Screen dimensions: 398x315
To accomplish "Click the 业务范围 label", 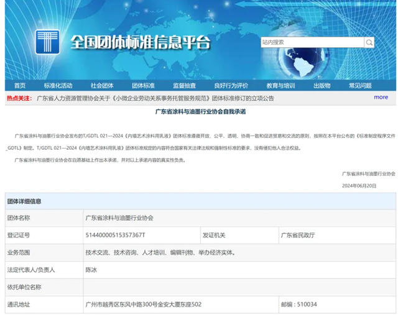I will (x=19, y=253).
